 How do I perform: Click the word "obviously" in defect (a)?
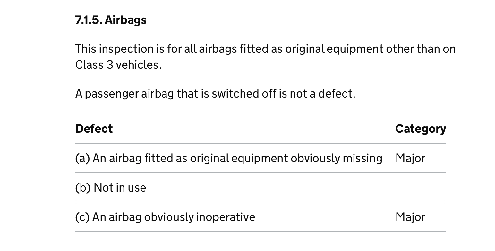pos(315,158)
